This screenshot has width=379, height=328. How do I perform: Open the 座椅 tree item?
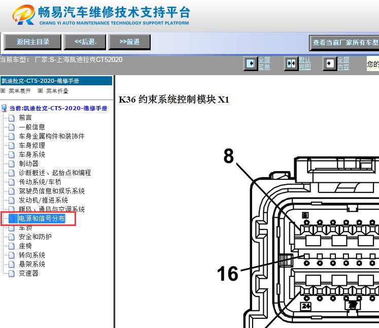point(25,246)
